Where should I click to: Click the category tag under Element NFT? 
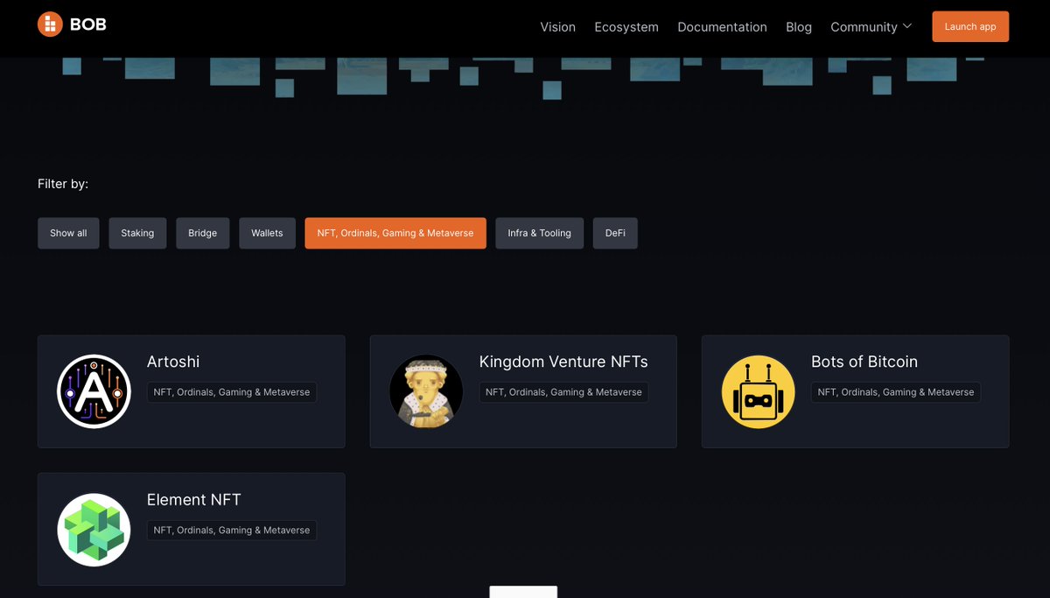[232, 531]
